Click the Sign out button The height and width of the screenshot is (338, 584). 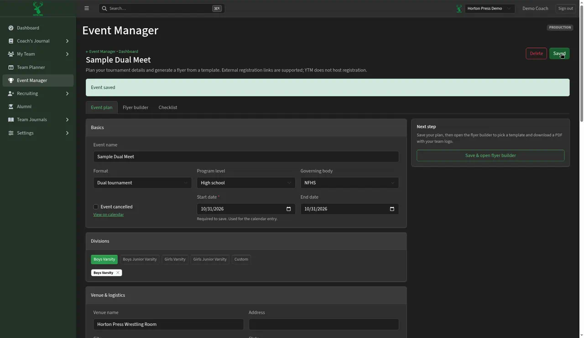[565, 8]
